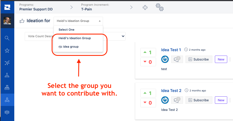This screenshot has height=121, width=233.
Task: Downvote Idea Test 2
Action: tap(148, 103)
